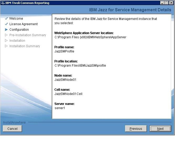Go back with the Previous button

click(x=136, y=129)
